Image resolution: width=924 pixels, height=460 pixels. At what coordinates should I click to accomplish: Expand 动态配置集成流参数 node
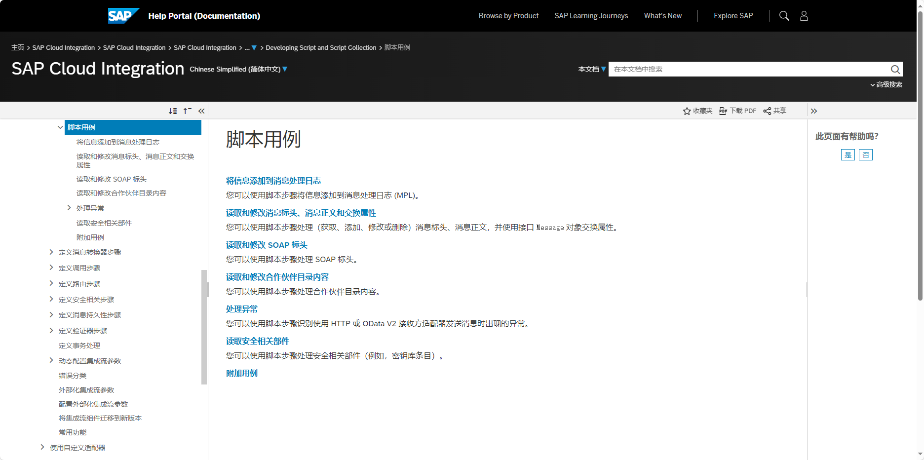pos(51,360)
